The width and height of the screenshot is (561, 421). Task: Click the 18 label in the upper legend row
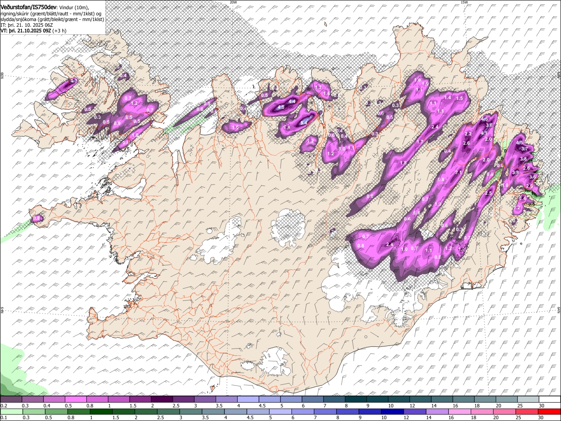[x=476, y=406]
